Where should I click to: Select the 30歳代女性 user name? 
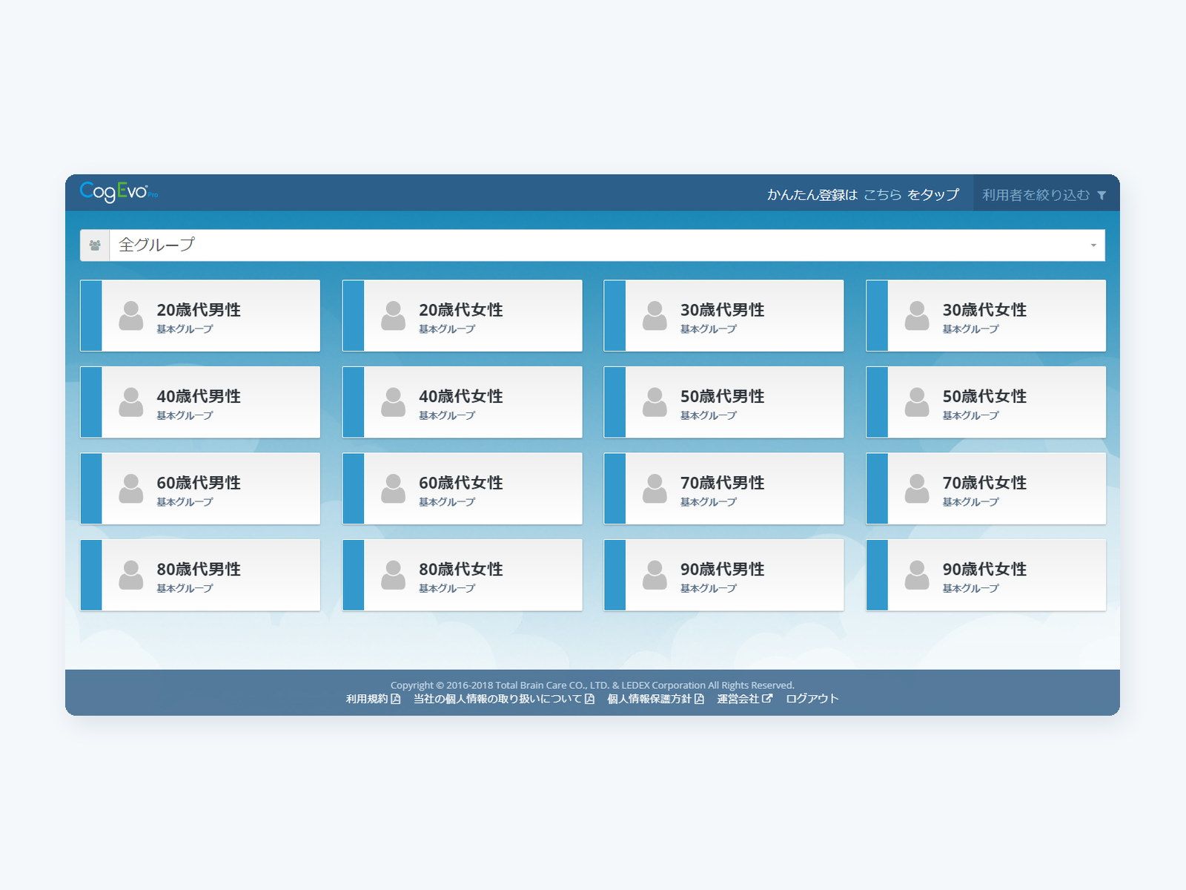tap(985, 310)
